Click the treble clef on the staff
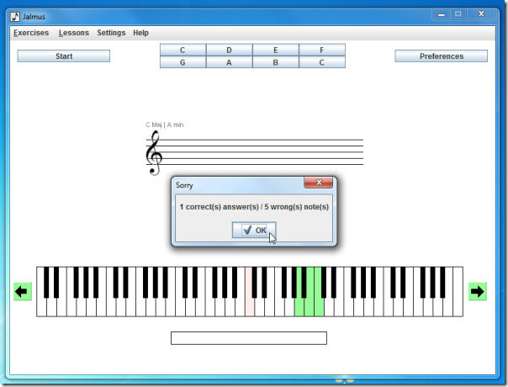Image resolution: width=508 pixels, height=387 pixels. click(x=154, y=153)
